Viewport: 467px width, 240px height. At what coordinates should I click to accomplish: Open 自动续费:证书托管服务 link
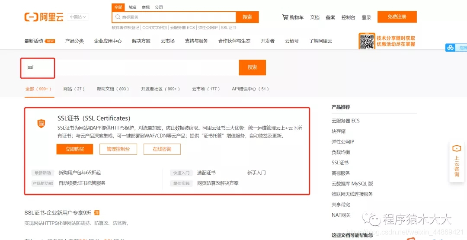tap(82, 183)
